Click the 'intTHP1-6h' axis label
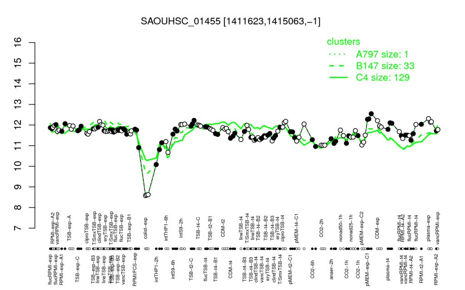Screen dimensions: 465x290 (166, 227)
